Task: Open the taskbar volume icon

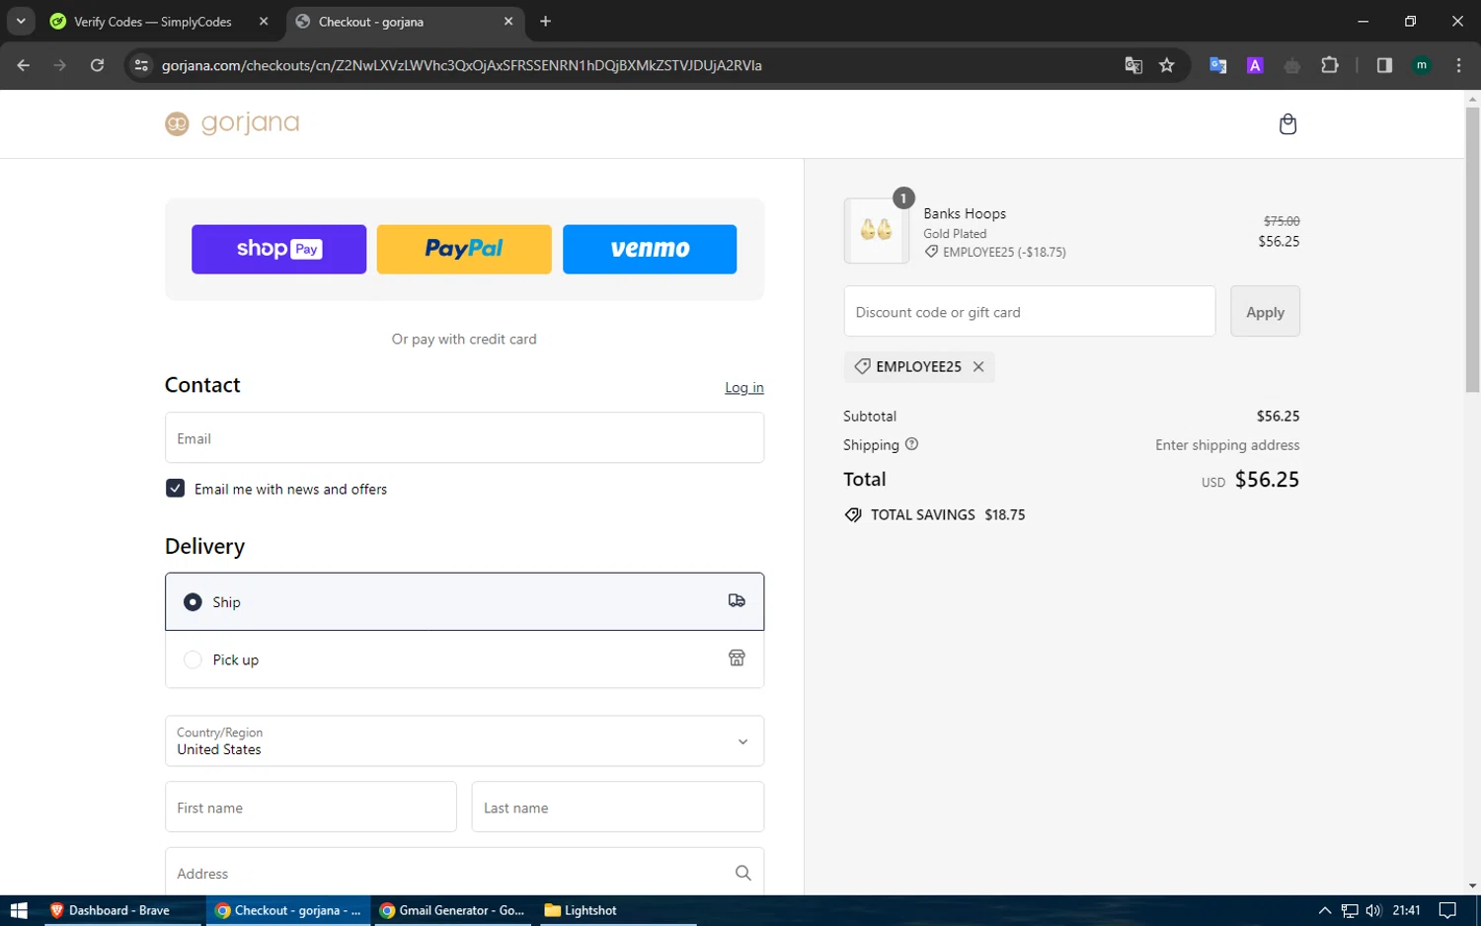Action: (x=1373, y=910)
